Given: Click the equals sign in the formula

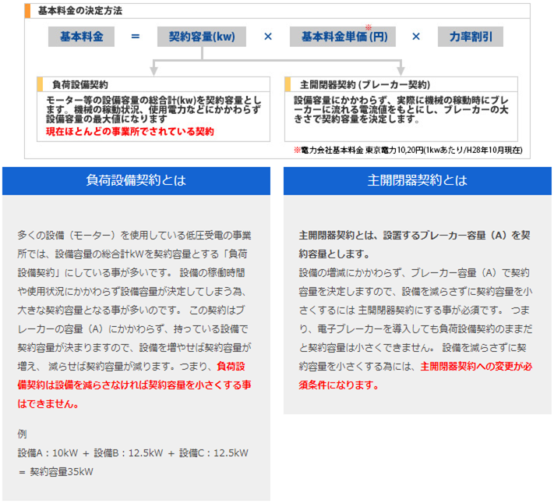Looking at the screenshot, I should coord(136,37).
